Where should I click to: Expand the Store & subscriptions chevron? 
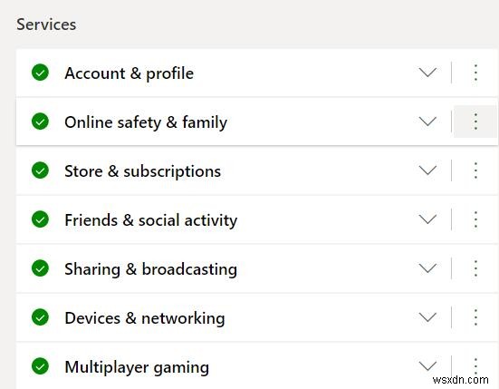[x=427, y=170]
